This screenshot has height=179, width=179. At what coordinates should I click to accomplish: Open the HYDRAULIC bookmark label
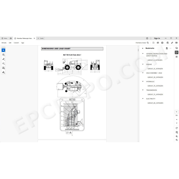pyautogui.click(x=150, y=82)
